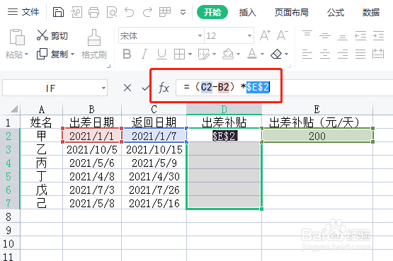Expand the 复制 dropdown arrow
The image size is (393, 261).
(x=72, y=54)
